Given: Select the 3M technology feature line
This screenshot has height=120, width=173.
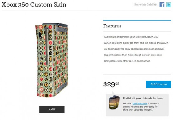Looking at the screenshot, I should coord(134,49).
